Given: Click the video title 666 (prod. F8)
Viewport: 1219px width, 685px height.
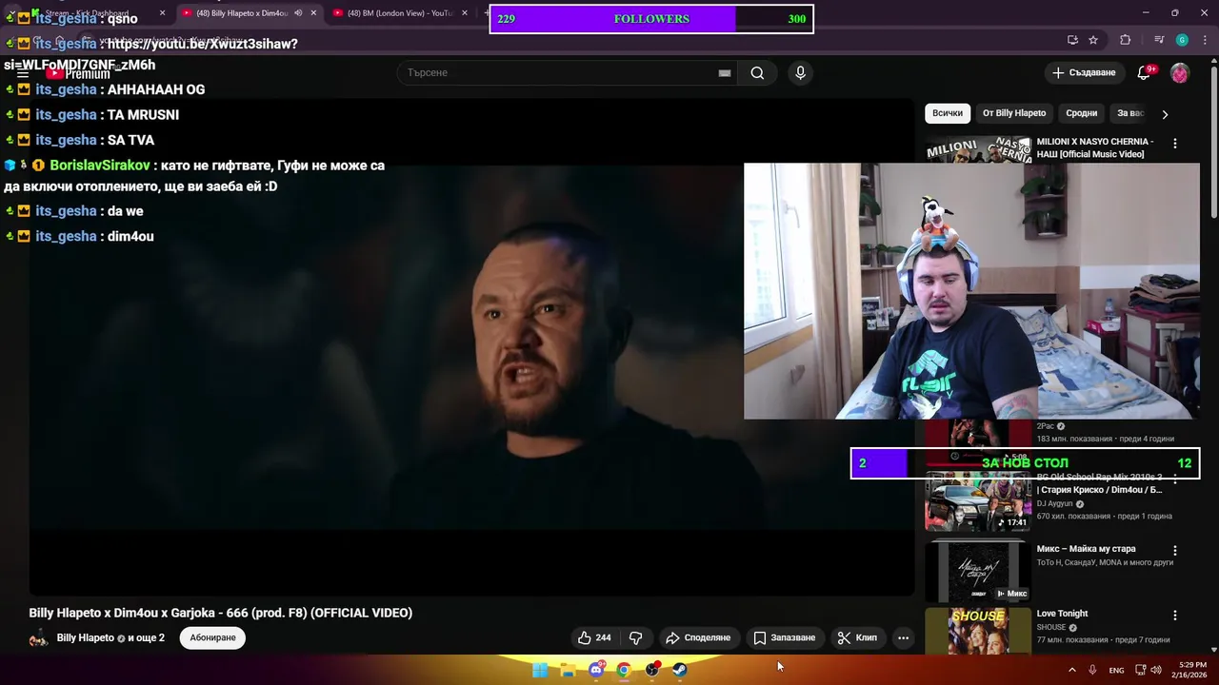Looking at the screenshot, I should pyautogui.click(x=220, y=614).
